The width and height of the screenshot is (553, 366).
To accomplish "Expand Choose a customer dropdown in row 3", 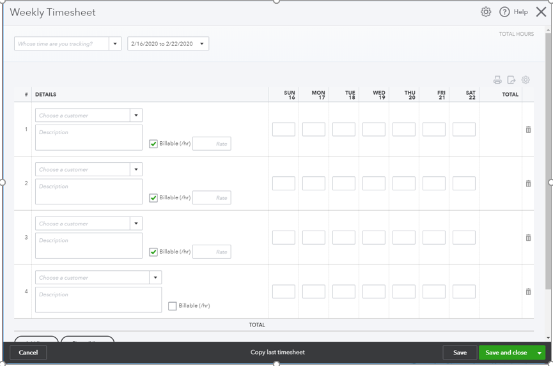I will [136, 224].
